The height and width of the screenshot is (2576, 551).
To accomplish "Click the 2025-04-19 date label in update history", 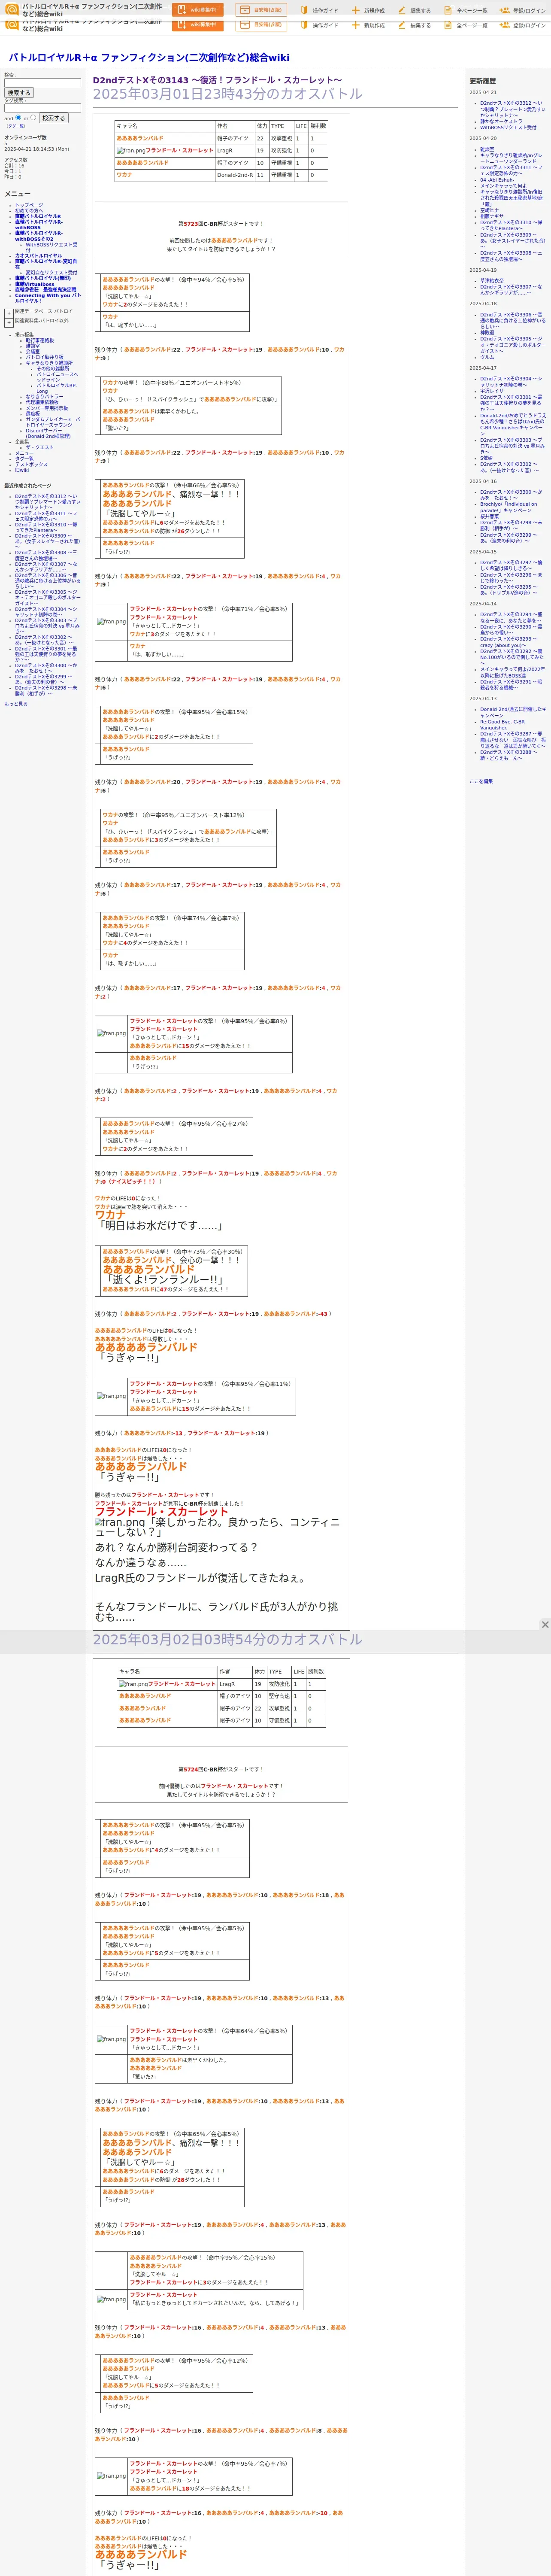I will [x=483, y=270].
